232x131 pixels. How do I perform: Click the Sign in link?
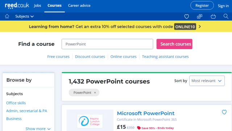tap(223, 6)
